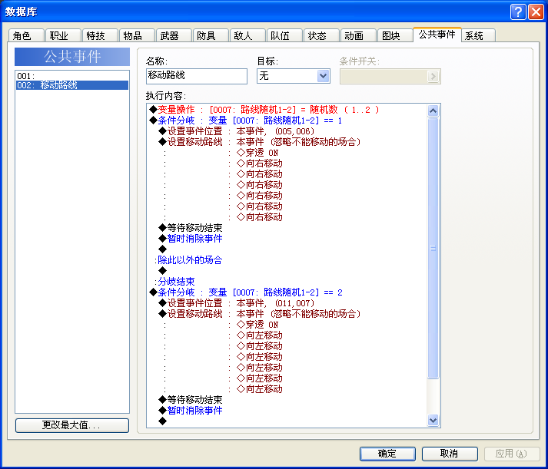Select the 除此以外的场合 line

(x=188, y=260)
